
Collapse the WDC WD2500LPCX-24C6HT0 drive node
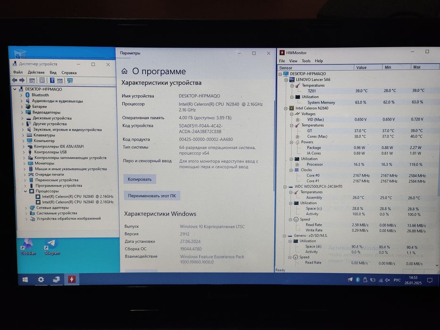(x=285, y=187)
